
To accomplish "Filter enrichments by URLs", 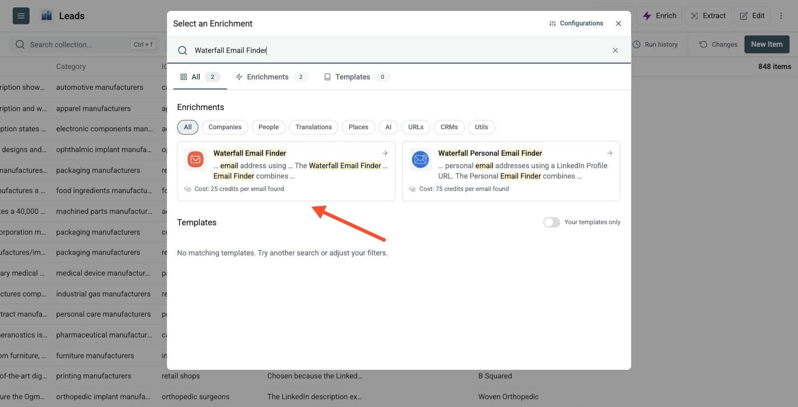I will point(416,127).
